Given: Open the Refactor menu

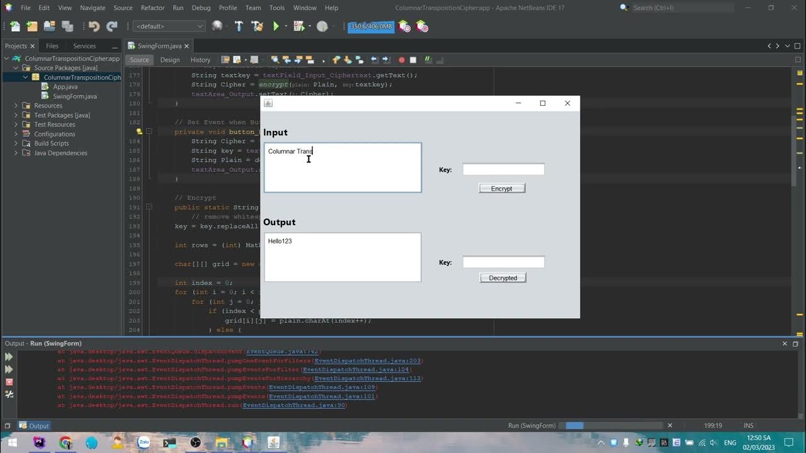Looking at the screenshot, I should 152,8.
